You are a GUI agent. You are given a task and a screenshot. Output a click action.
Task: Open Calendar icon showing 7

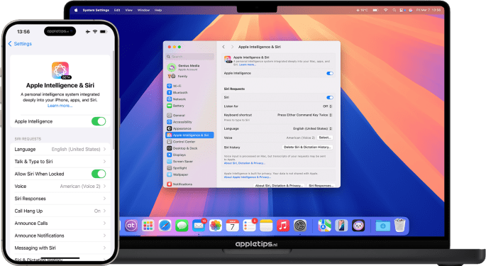point(232,226)
